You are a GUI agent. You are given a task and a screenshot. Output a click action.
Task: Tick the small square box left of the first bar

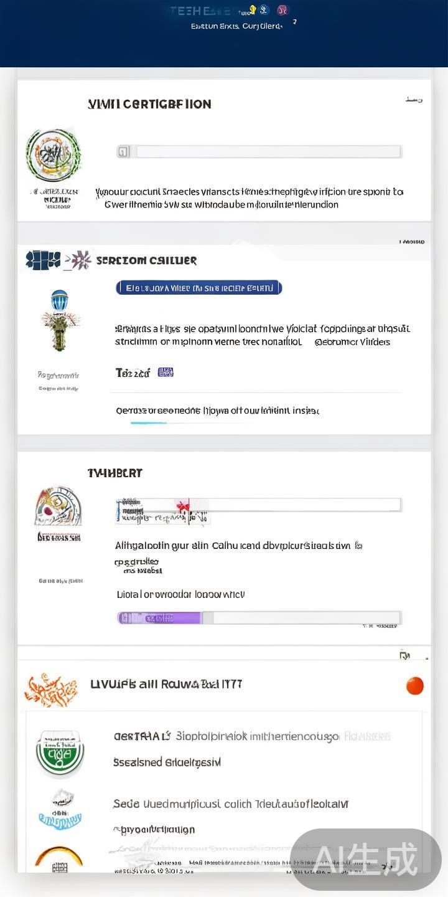(x=123, y=151)
